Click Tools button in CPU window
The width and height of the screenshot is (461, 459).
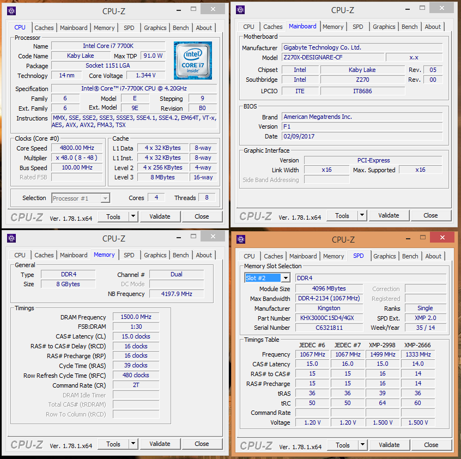pyautogui.click(x=113, y=217)
